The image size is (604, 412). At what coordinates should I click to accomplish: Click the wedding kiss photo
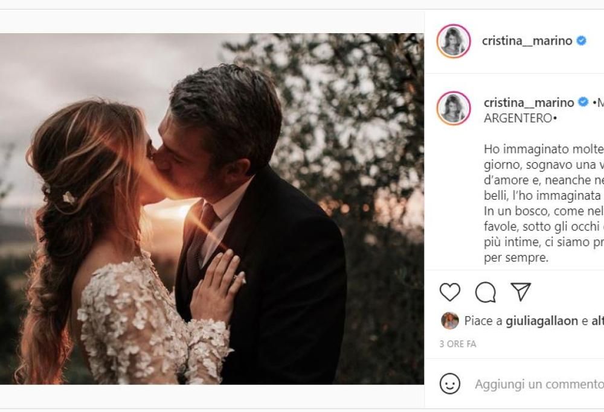[x=211, y=208]
